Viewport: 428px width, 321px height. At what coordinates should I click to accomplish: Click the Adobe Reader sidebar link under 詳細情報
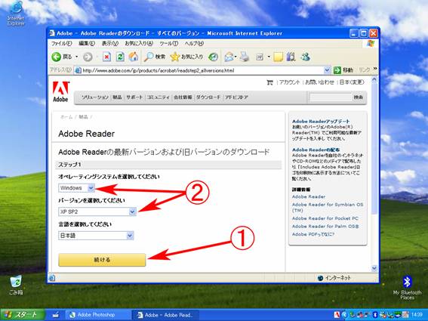309,196
